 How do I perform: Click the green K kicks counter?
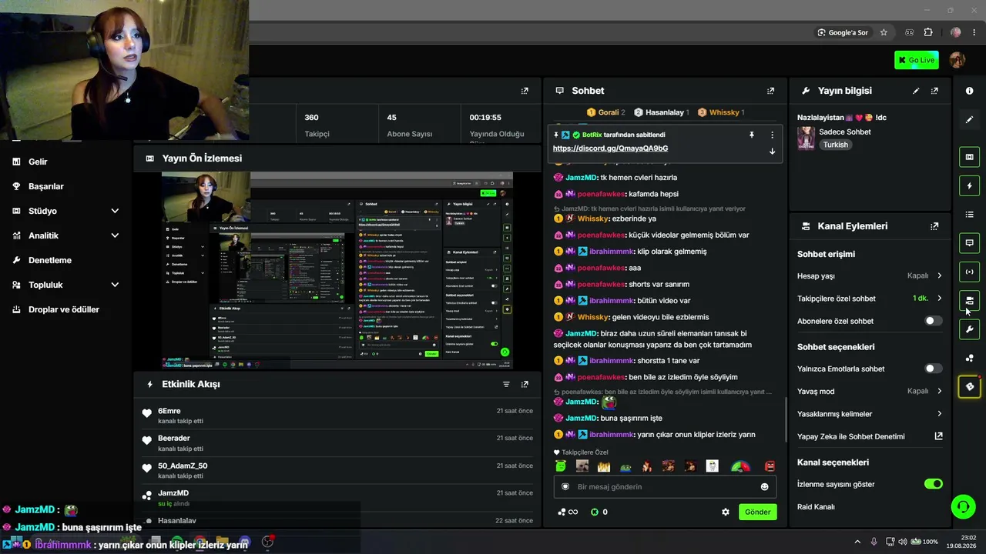(599, 512)
